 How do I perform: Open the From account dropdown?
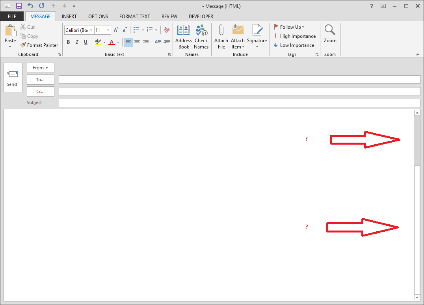point(40,68)
